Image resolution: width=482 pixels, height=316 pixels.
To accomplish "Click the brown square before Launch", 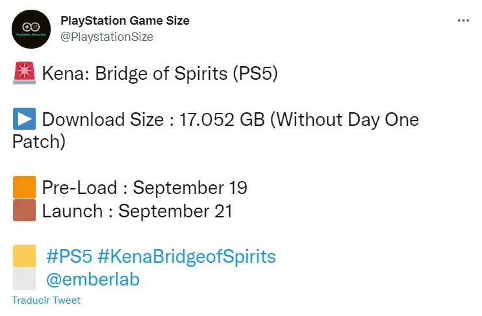I will coord(24,210).
